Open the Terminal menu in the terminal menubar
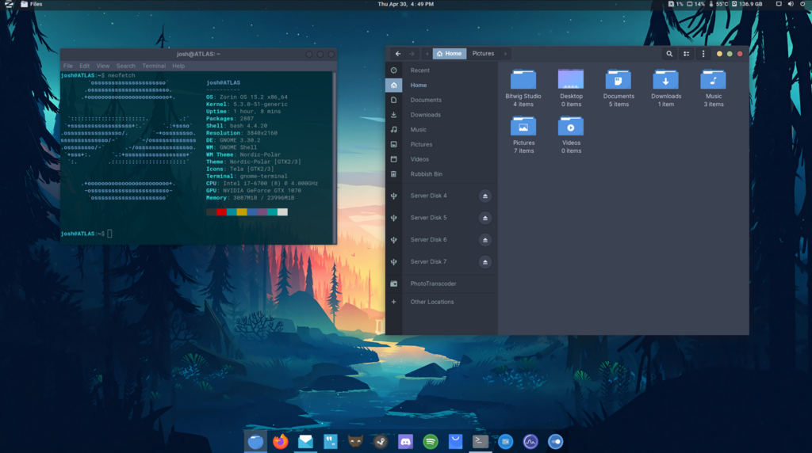 coord(154,66)
